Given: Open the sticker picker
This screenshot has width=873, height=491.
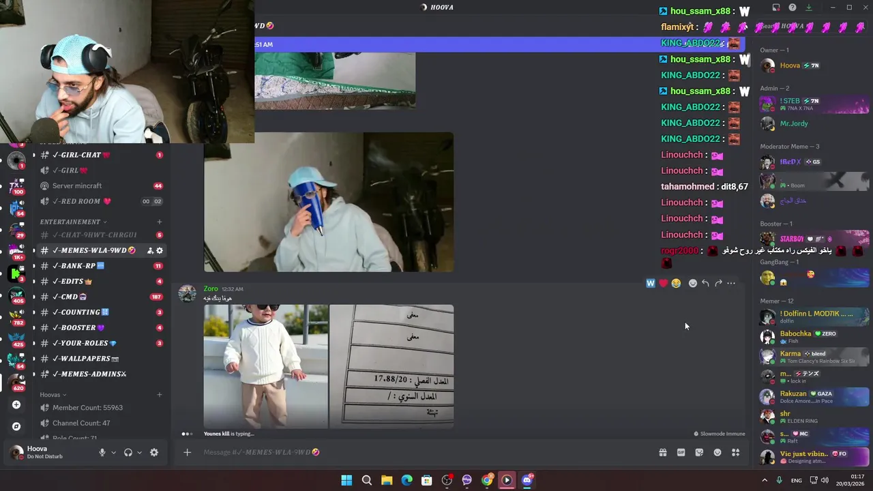Looking at the screenshot, I should point(699,452).
